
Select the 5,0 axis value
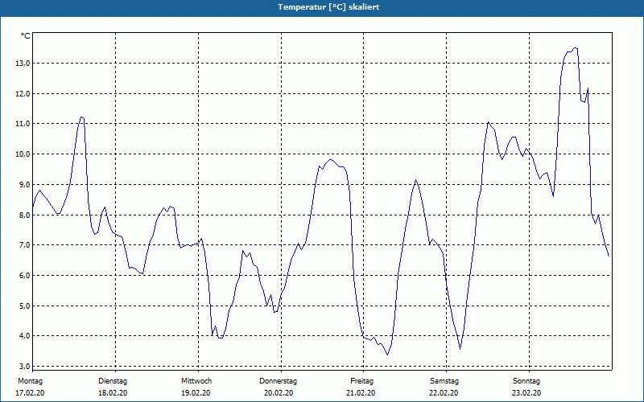[x=24, y=306]
